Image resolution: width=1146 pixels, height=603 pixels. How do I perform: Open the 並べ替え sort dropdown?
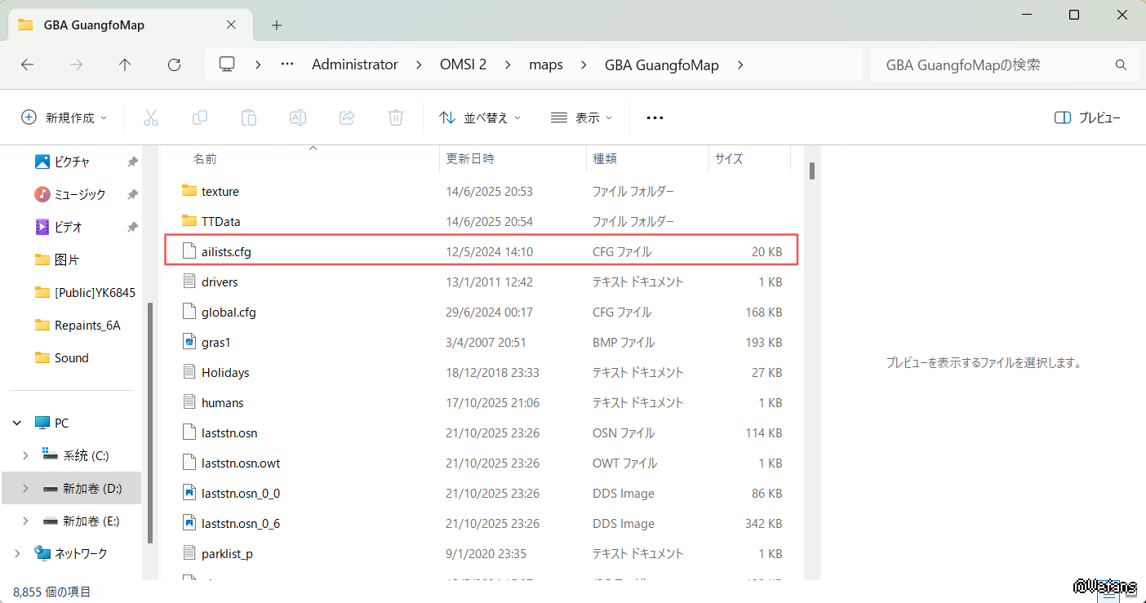pyautogui.click(x=480, y=117)
